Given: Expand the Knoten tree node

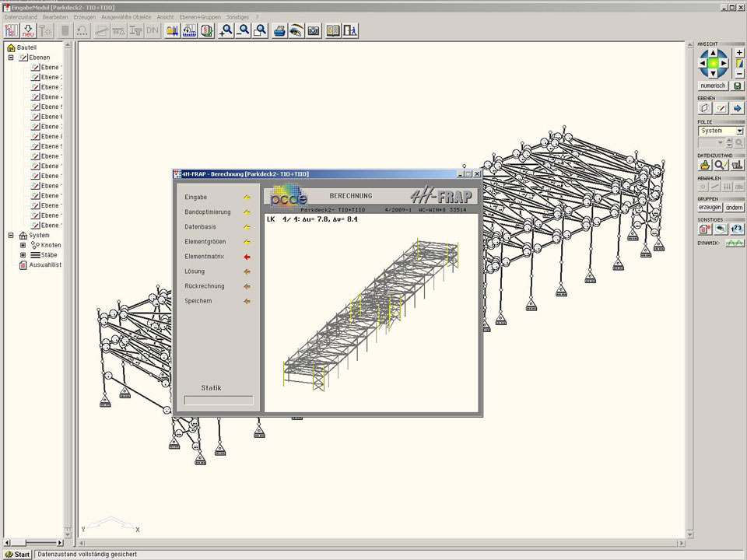Looking at the screenshot, I should pyautogui.click(x=23, y=245).
